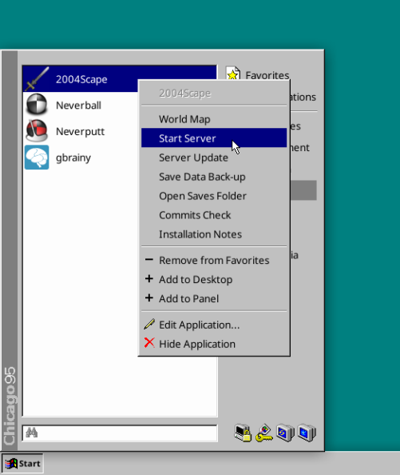Viewport: 400px width, 475px height.
Task: Click the Neverball ball icon
Action: (37, 105)
